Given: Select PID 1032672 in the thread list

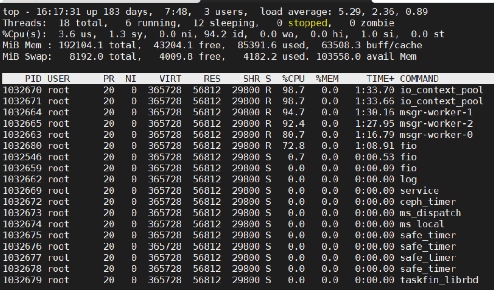Looking at the screenshot, I should pos(22,202).
